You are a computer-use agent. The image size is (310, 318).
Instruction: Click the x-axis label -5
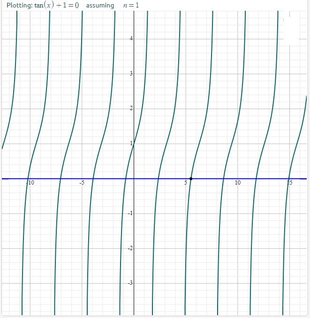tap(82, 183)
